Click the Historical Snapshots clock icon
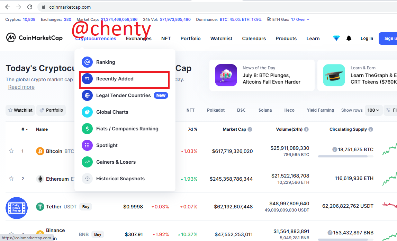The height and width of the screenshot is (241, 397). click(x=87, y=179)
